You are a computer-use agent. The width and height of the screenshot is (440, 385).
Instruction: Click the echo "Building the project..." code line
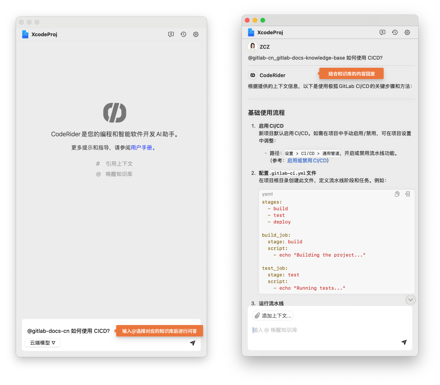click(320, 255)
